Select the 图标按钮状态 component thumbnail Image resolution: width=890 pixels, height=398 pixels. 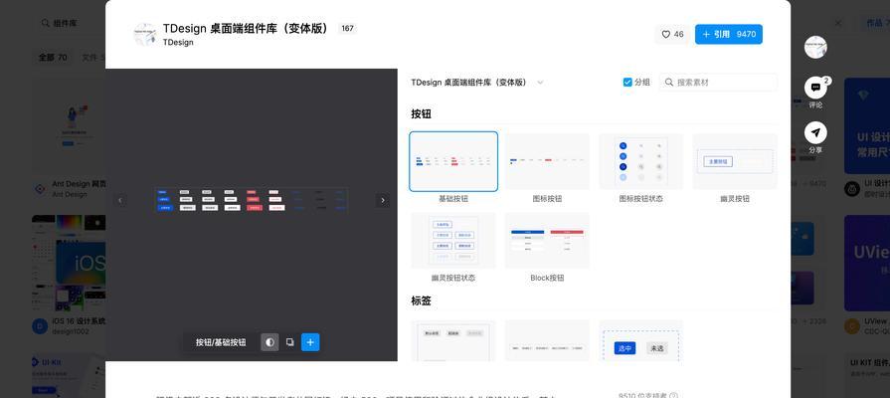pyautogui.click(x=640, y=162)
